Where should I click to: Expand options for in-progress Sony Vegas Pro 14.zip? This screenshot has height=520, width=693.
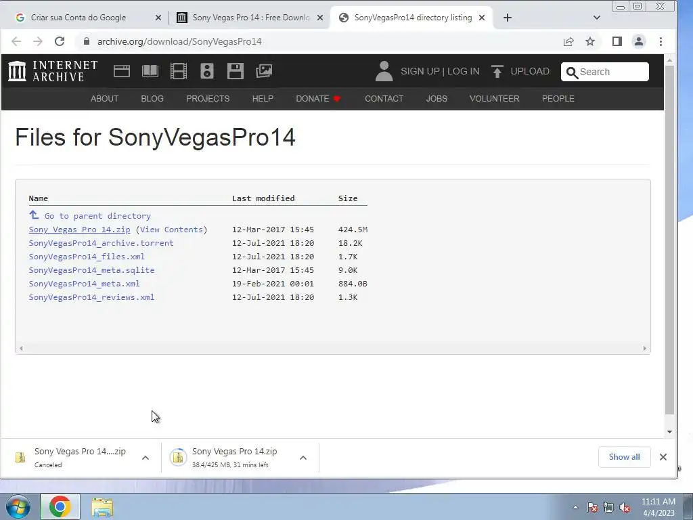tap(303, 458)
